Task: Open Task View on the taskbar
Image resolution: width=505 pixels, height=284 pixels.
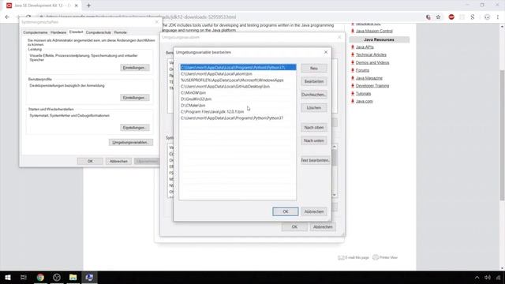Action: pos(24,277)
